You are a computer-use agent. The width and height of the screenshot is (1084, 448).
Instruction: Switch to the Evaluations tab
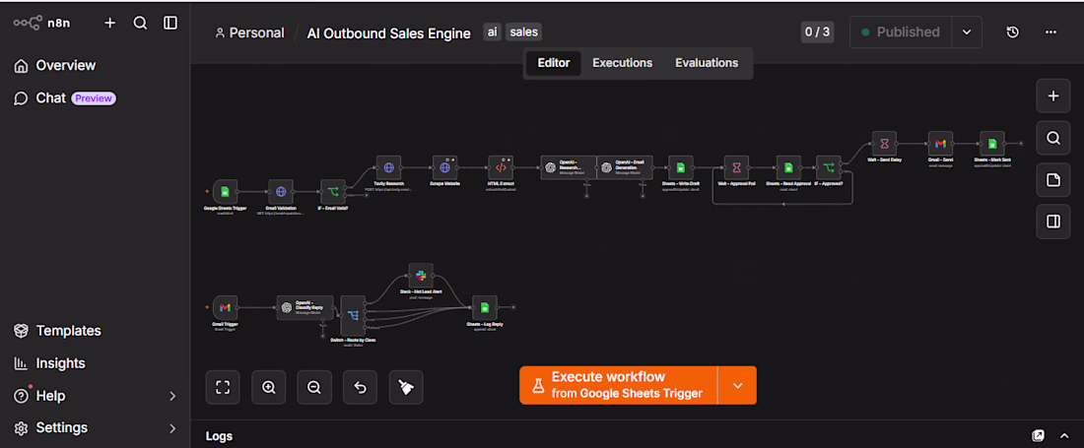(x=707, y=63)
